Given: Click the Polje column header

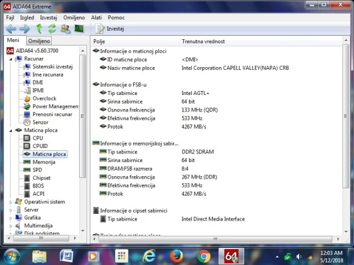Looking at the screenshot, I should tap(135, 42).
